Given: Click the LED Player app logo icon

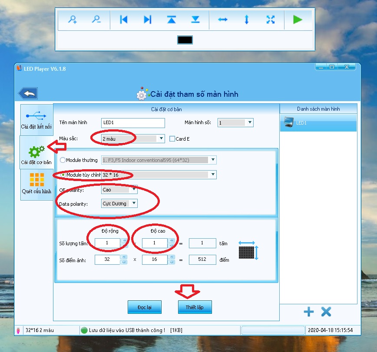Looking at the screenshot, I should 19,68.
